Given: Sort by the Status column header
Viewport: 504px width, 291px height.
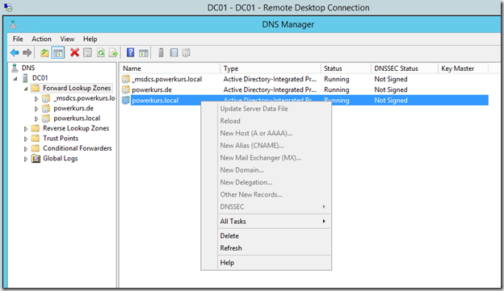Looking at the screenshot, I should click(x=346, y=69).
